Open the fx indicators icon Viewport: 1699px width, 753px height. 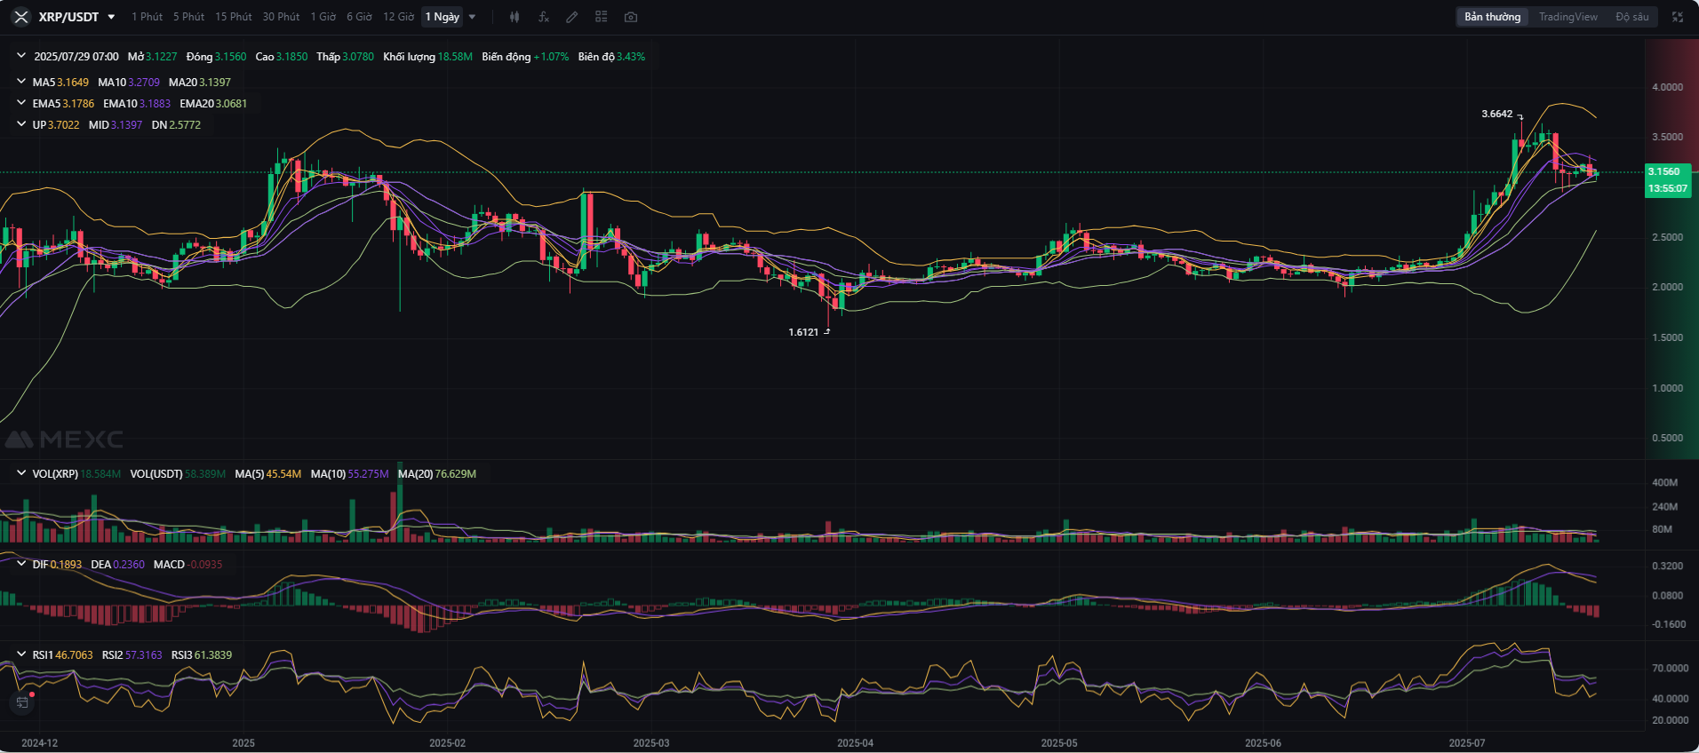coord(544,17)
